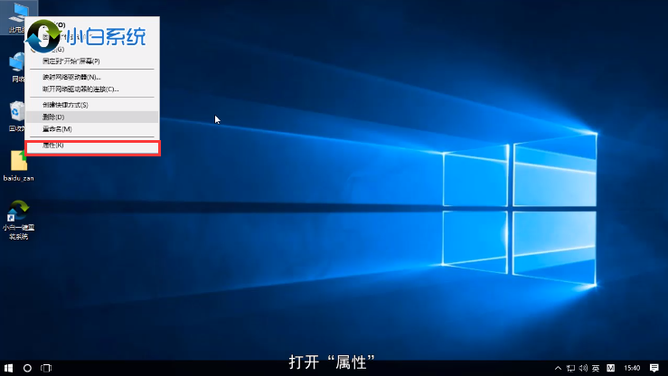The height and width of the screenshot is (376, 668).
Task: Choose 删除(D) from the context menu
Action: pos(54,117)
